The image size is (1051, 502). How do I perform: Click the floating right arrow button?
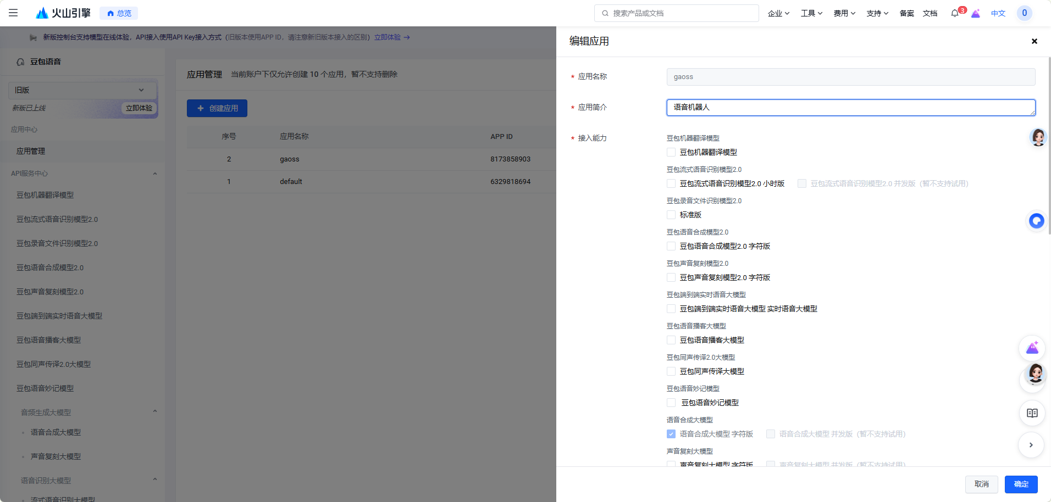(1031, 445)
